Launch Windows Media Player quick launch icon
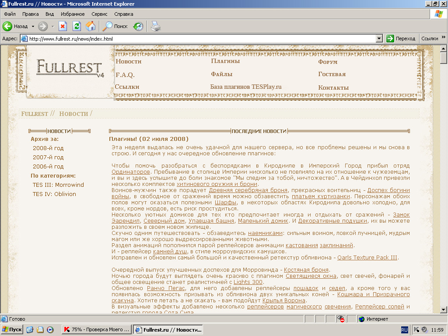448x336 pixels. tap(50, 330)
